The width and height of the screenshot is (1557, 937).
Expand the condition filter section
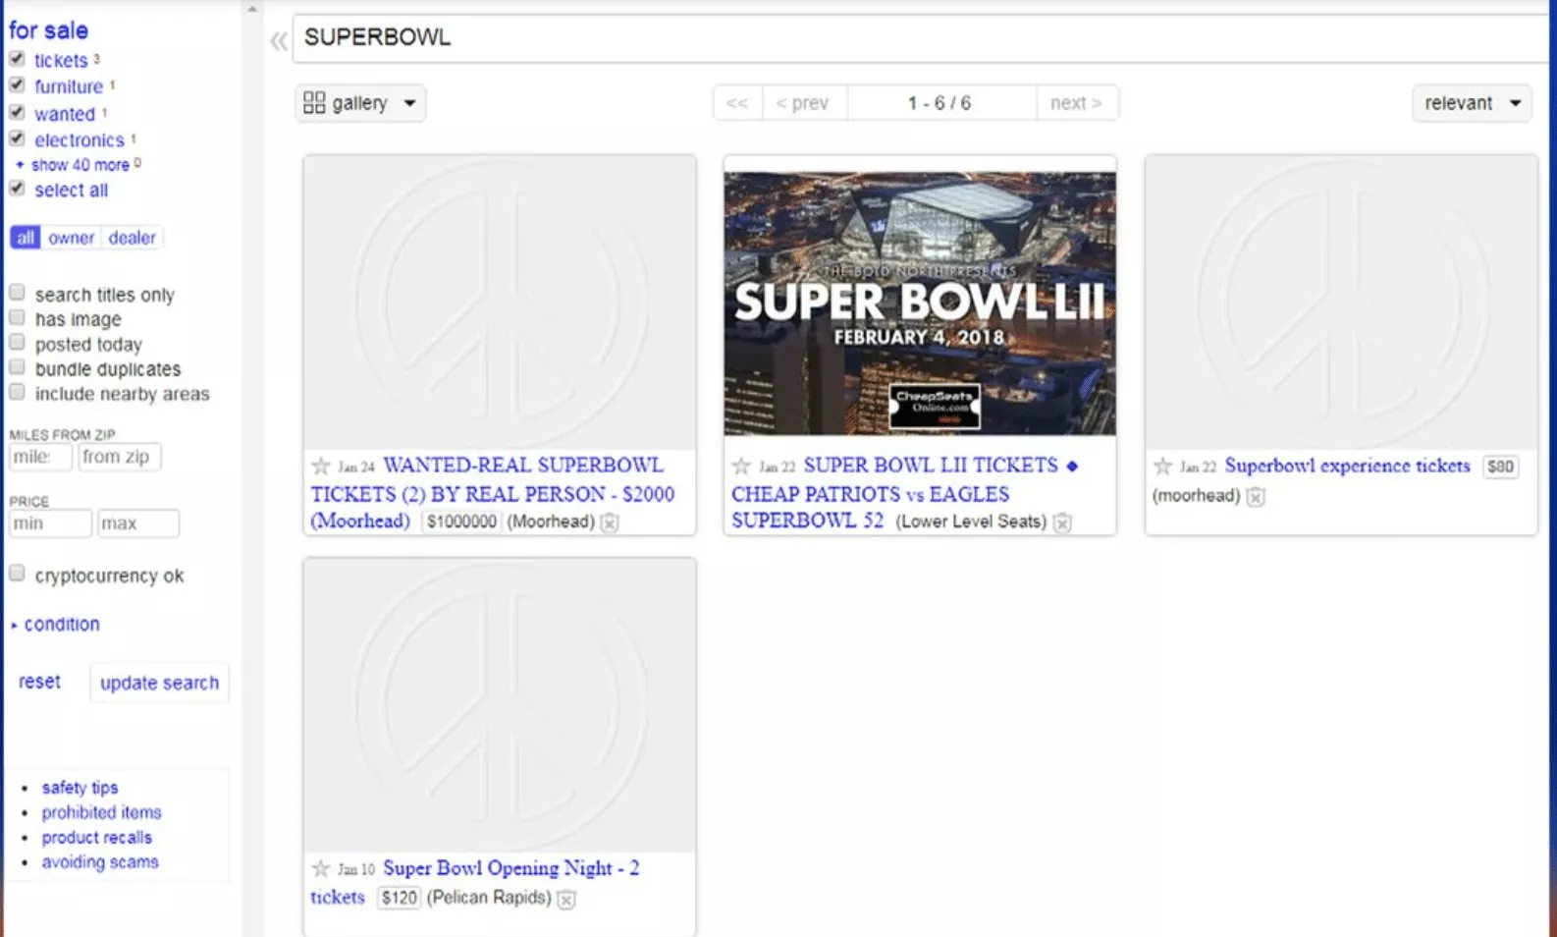pos(61,625)
